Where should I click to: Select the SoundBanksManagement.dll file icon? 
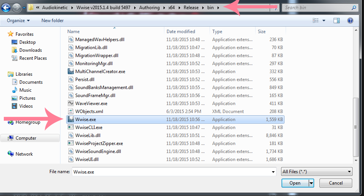click(71, 87)
